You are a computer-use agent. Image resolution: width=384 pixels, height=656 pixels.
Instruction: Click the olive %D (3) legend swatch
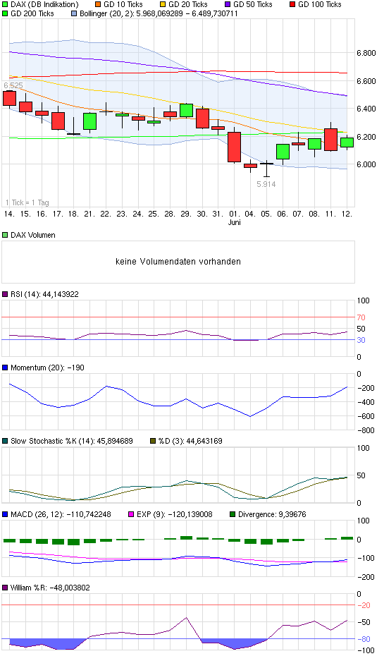[153, 441]
